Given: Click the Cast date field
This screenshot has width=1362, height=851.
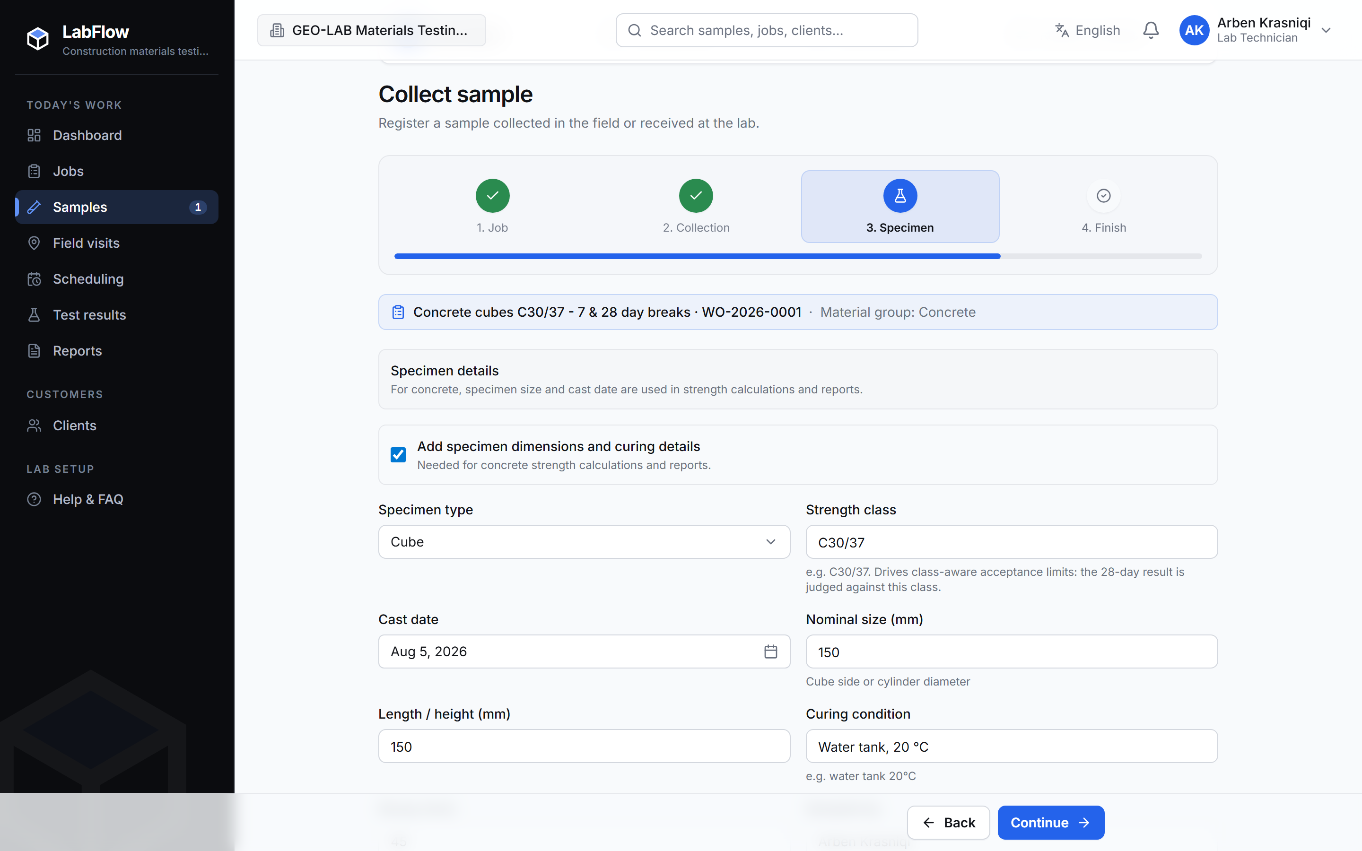Looking at the screenshot, I should click(584, 651).
